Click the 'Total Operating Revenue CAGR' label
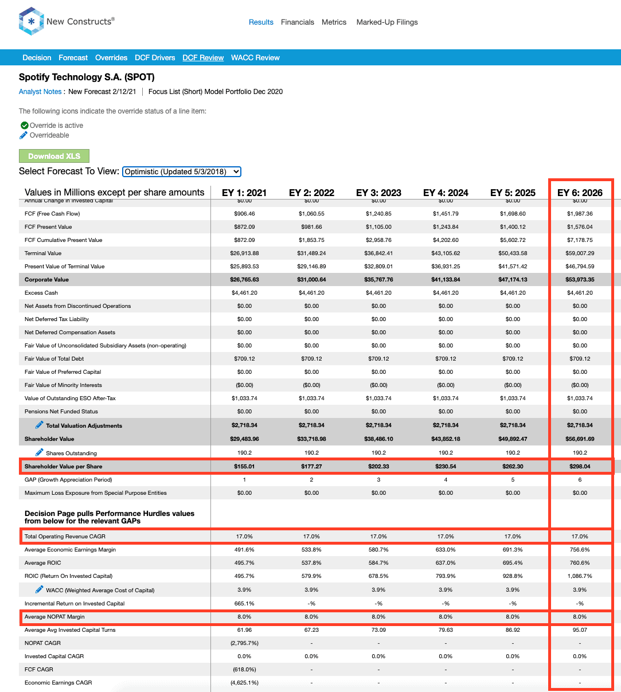Screen dimensions: 621x692 point(65,537)
